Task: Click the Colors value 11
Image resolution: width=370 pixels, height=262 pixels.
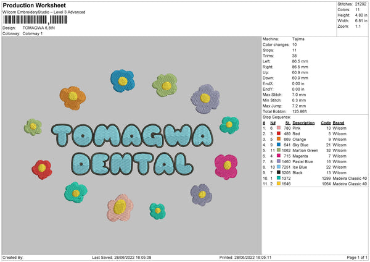Action: [357, 10]
